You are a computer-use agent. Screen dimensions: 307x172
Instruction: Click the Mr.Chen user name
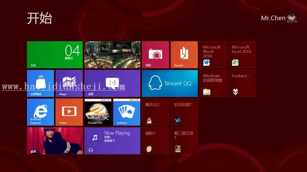pos(273,18)
